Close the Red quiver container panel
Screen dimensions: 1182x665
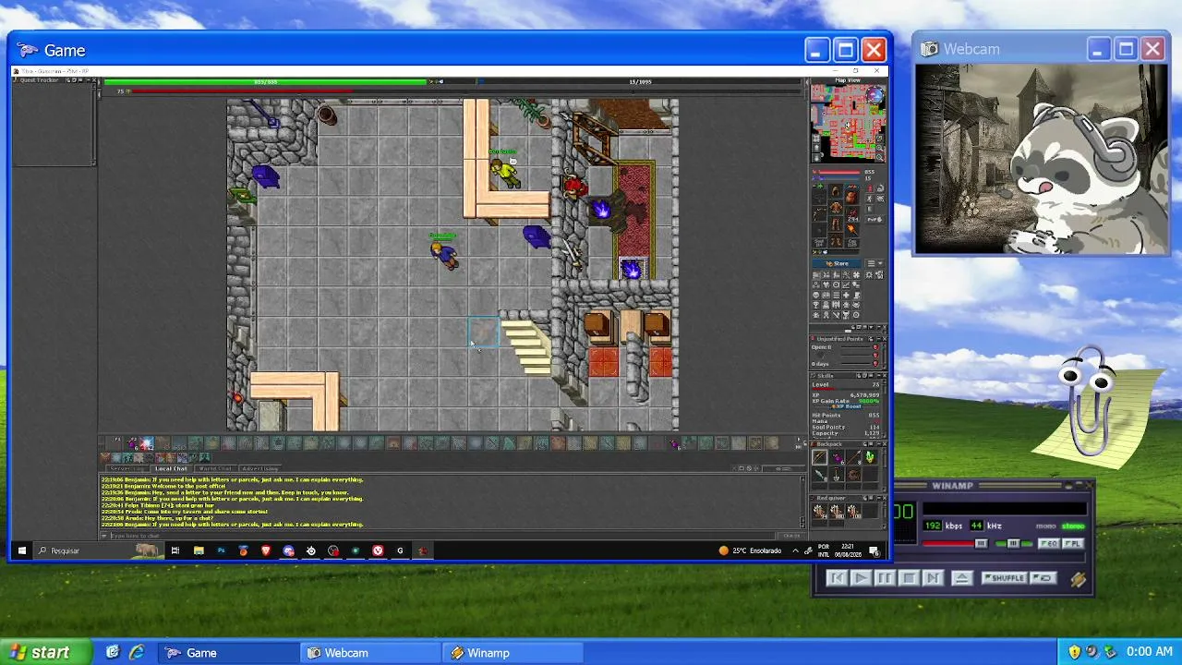tap(883, 497)
